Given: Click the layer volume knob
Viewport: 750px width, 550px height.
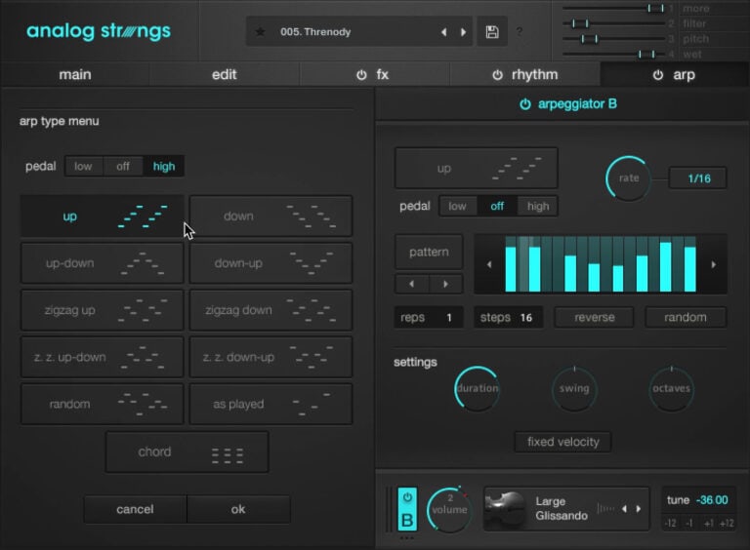Looking at the screenshot, I should 449,509.
